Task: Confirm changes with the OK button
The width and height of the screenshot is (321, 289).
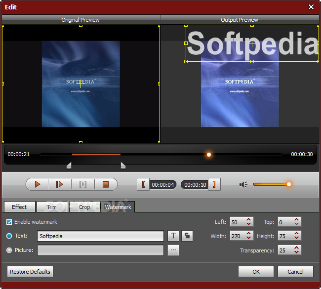Action: point(256,272)
